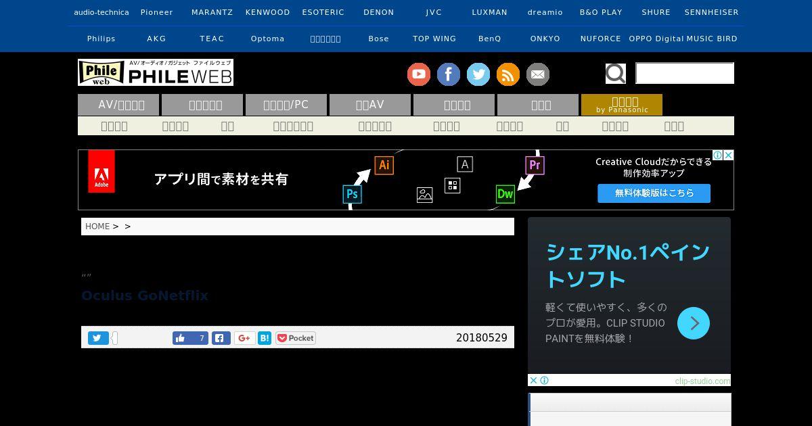812x426 pixels.
Task: Open the NUFORCE brand link
Action: tap(601, 39)
